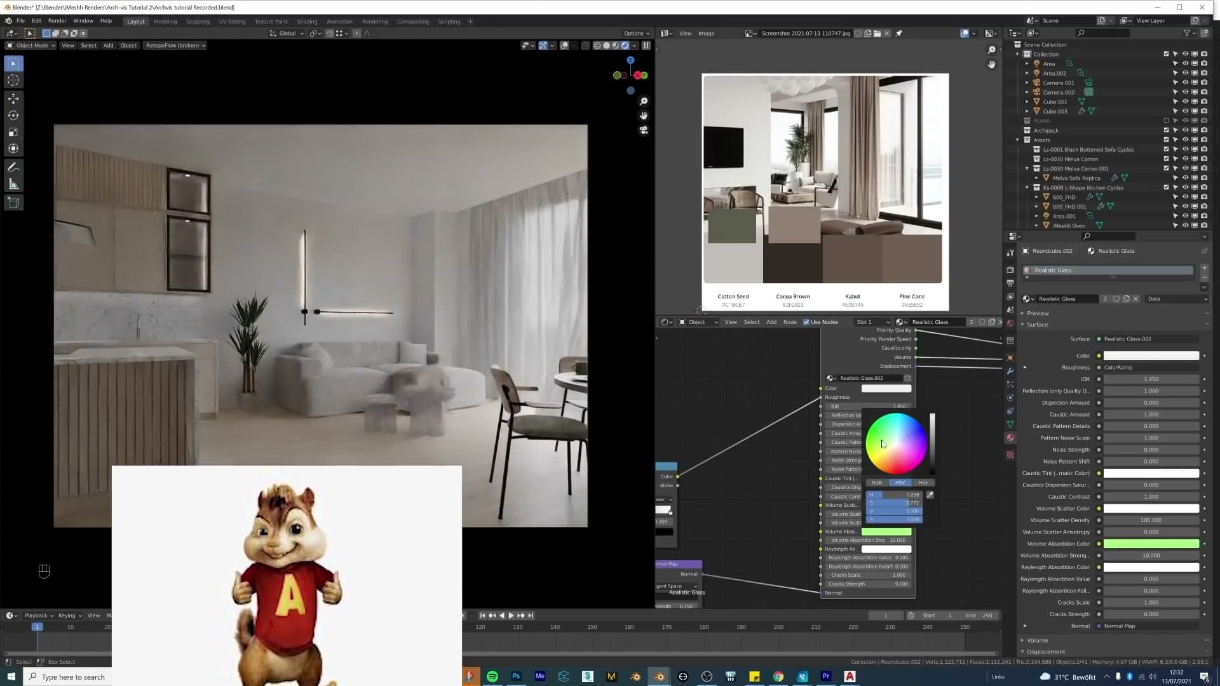
Task: Open the Slot 1 material slot dropdown
Action: [x=872, y=322]
